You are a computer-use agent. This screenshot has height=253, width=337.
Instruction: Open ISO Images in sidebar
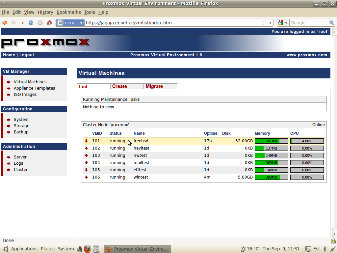[25, 95]
